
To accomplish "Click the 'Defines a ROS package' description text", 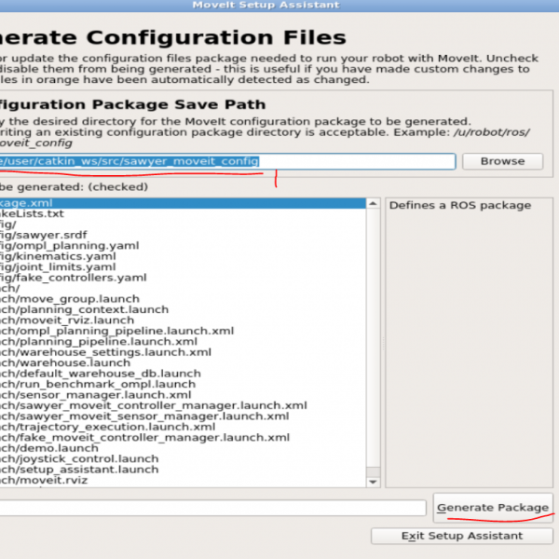I will point(460,206).
